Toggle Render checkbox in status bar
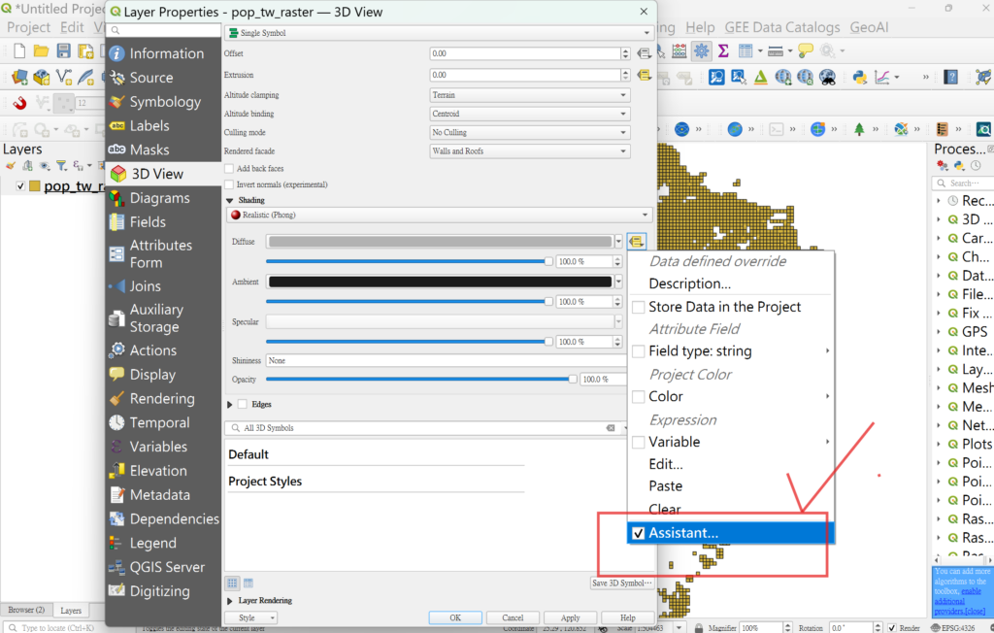Screen dimensions: 994x633 pyautogui.click(x=892, y=628)
